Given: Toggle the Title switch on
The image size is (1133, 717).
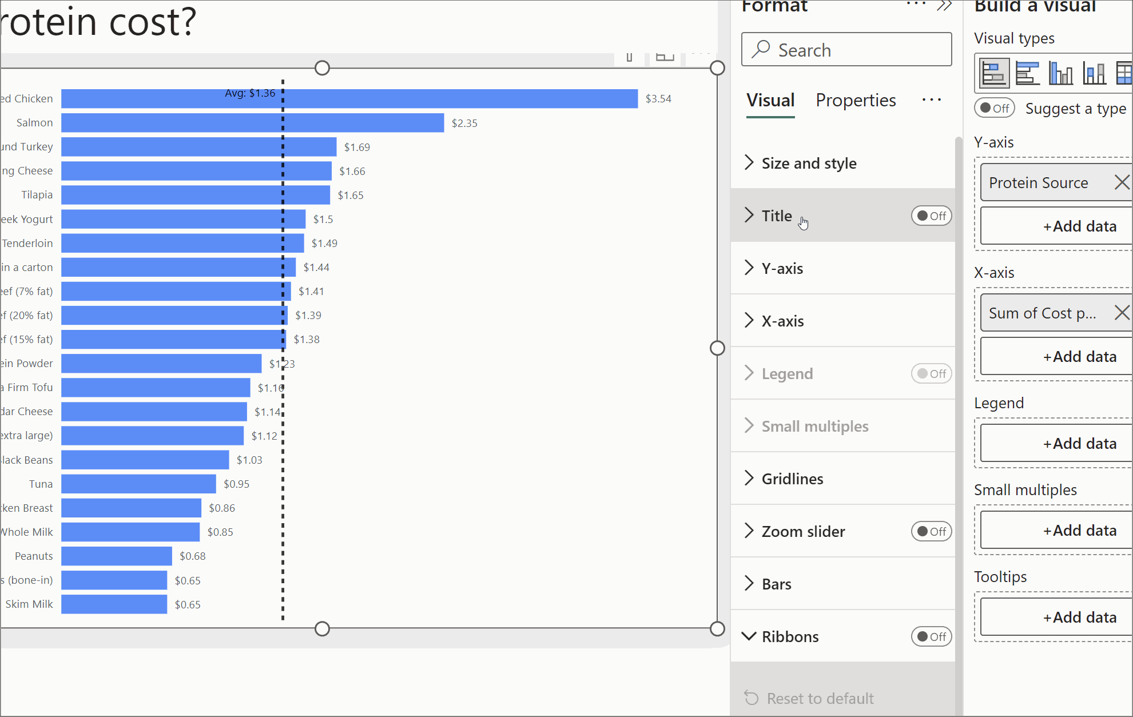Looking at the screenshot, I should point(931,216).
